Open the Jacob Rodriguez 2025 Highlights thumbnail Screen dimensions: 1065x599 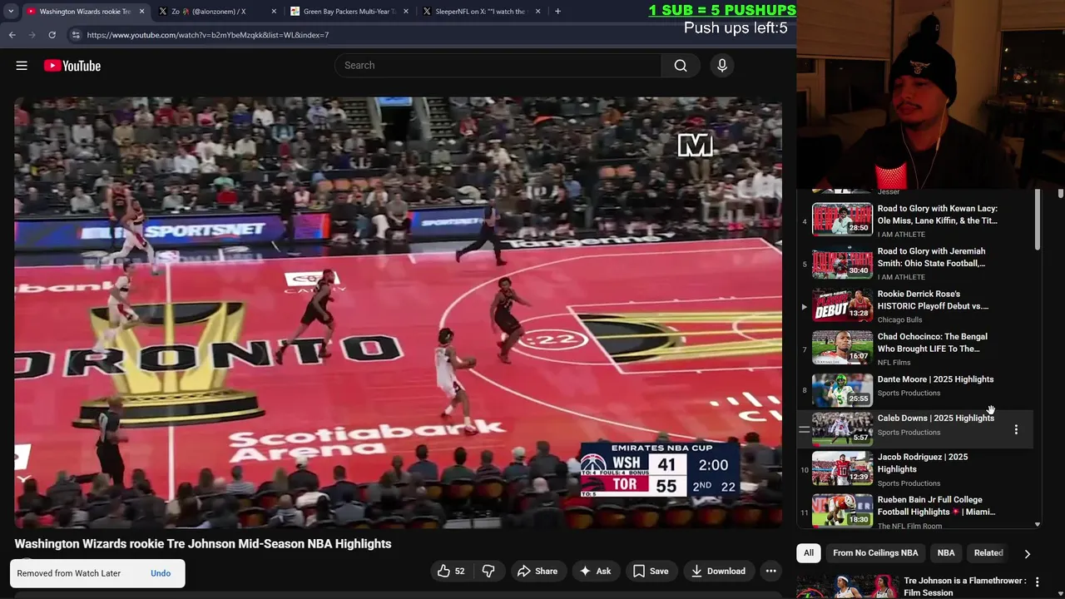842,468
